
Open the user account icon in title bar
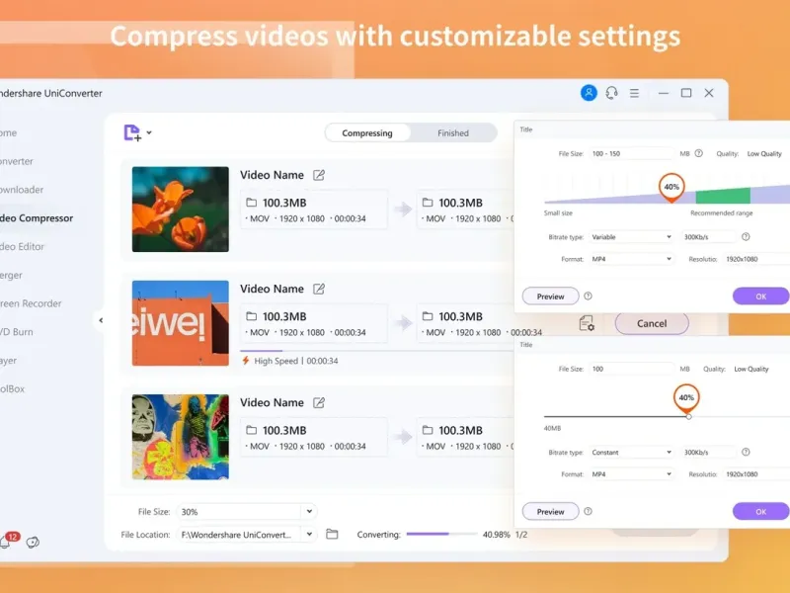[x=589, y=92]
